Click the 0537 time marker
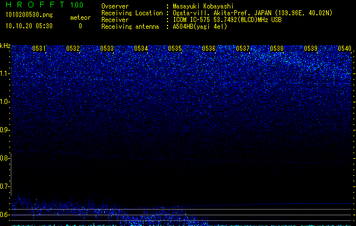The image size is (356, 226). click(243, 49)
